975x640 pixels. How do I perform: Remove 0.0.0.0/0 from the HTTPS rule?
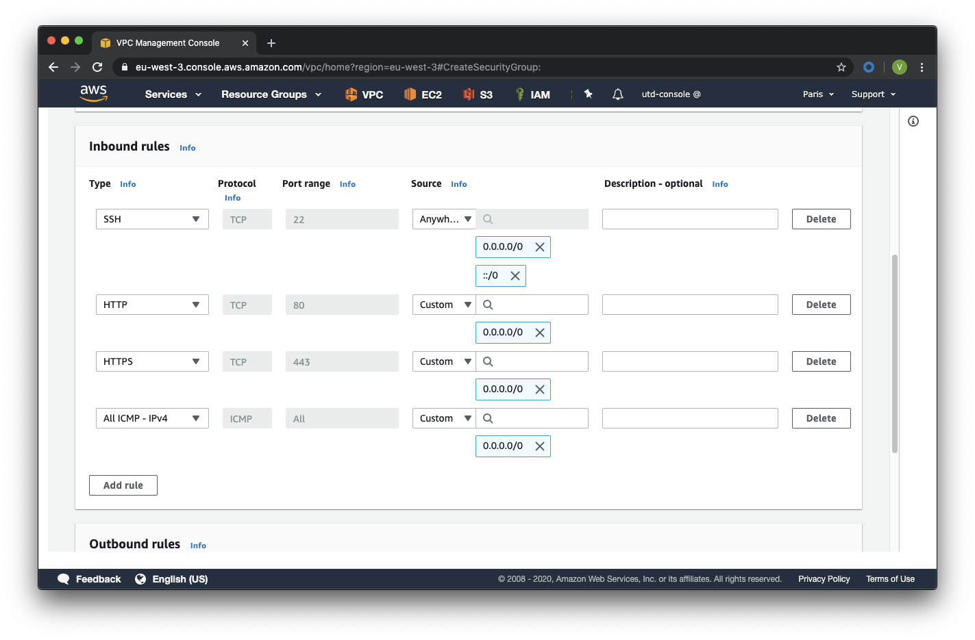(x=540, y=389)
